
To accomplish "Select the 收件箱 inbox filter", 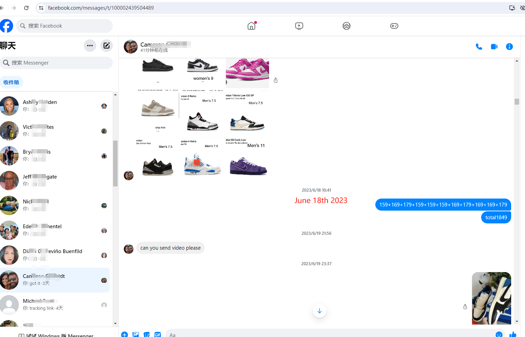I will pyautogui.click(x=11, y=82).
